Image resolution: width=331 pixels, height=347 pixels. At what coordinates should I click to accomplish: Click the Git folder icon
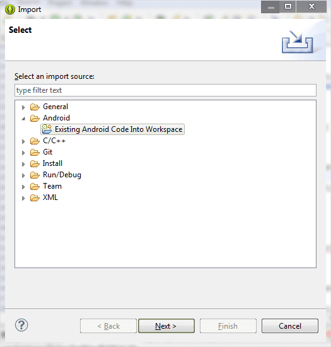(x=35, y=152)
